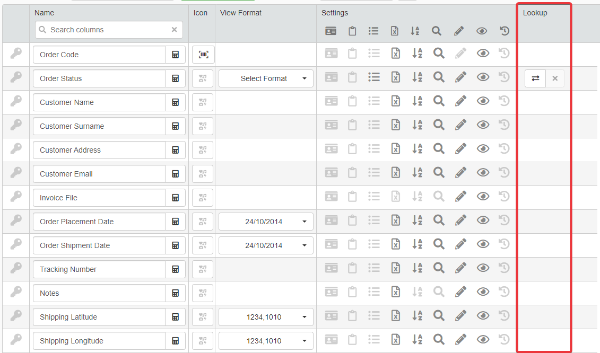The image size is (600, 353).
Task: Remove the lookup for Order Status
Action: pos(555,78)
